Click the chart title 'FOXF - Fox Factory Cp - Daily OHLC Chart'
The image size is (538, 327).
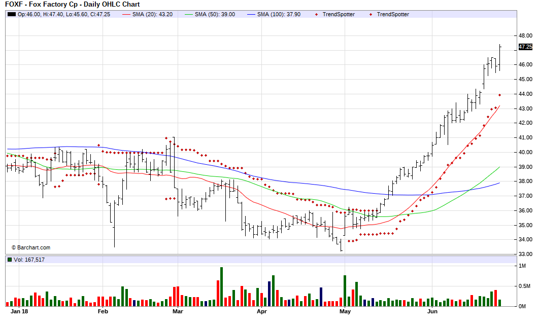coord(73,5)
